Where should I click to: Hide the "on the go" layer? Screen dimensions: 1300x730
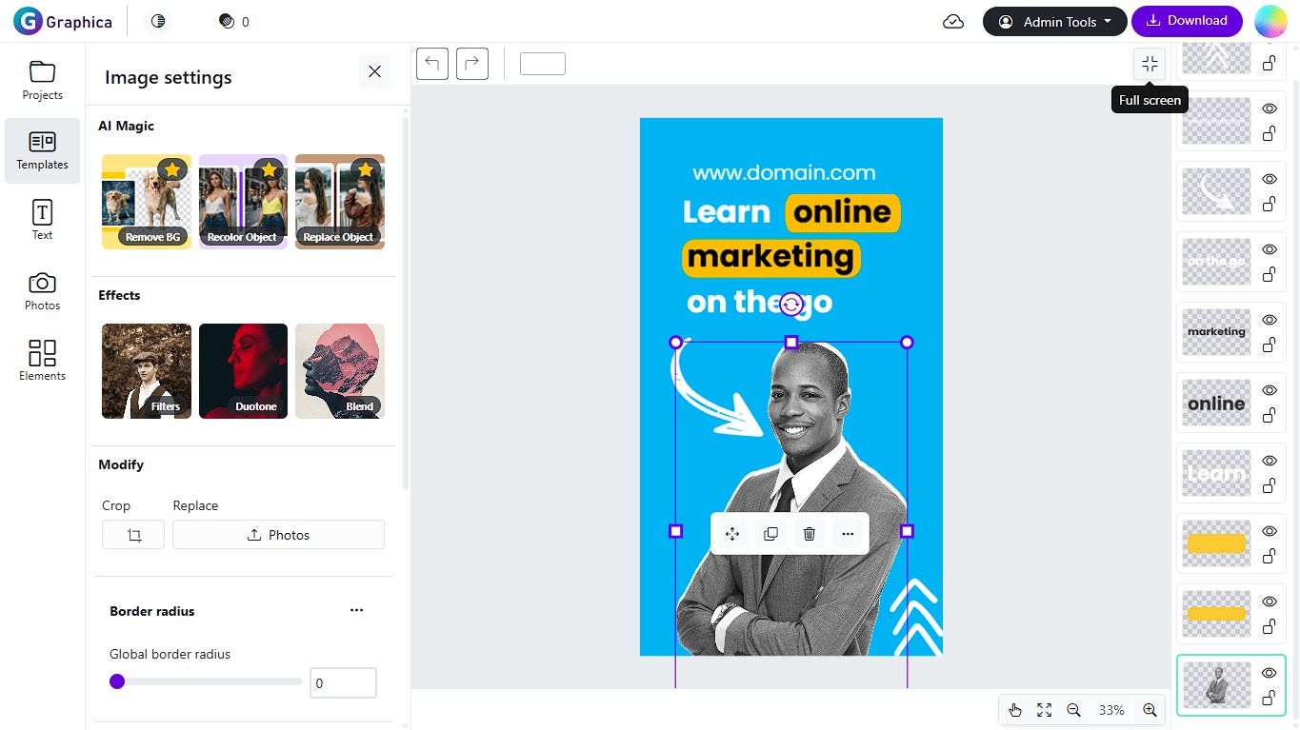[x=1270, y=249]
